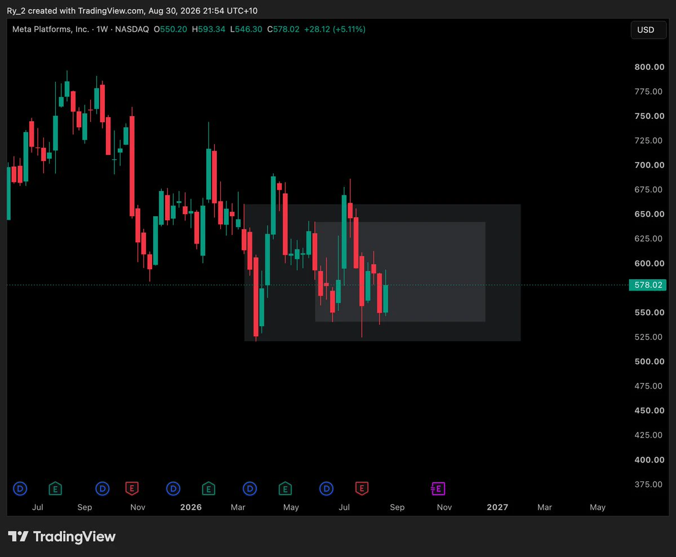676x557 pixels.
Task: Click the 425.00 price axis label
Action: point(649,435)
